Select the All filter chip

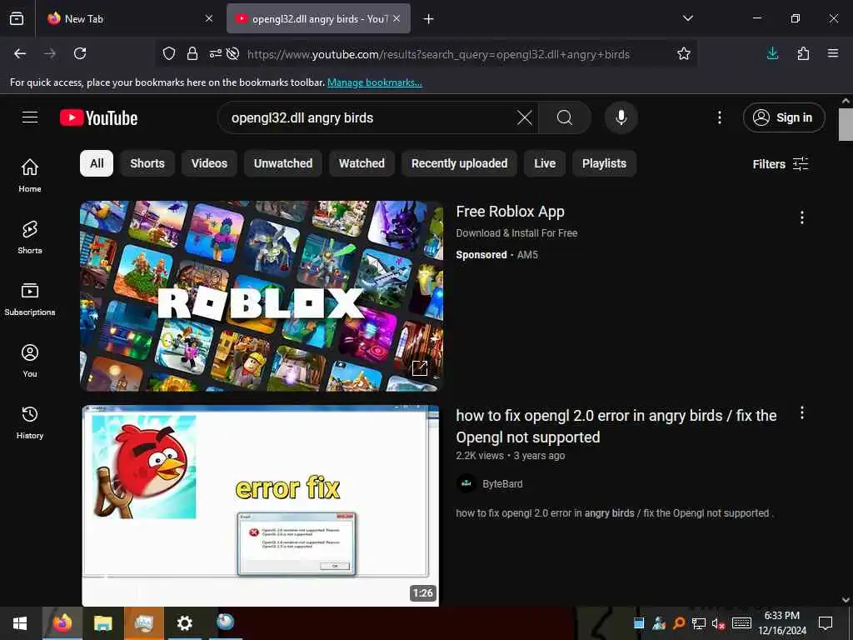(x=97, y=163)
